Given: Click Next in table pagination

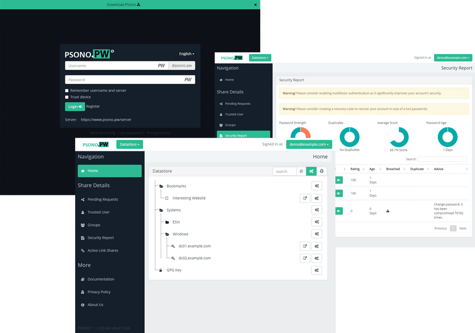Looking at the screenshot, I should point(463,229).
